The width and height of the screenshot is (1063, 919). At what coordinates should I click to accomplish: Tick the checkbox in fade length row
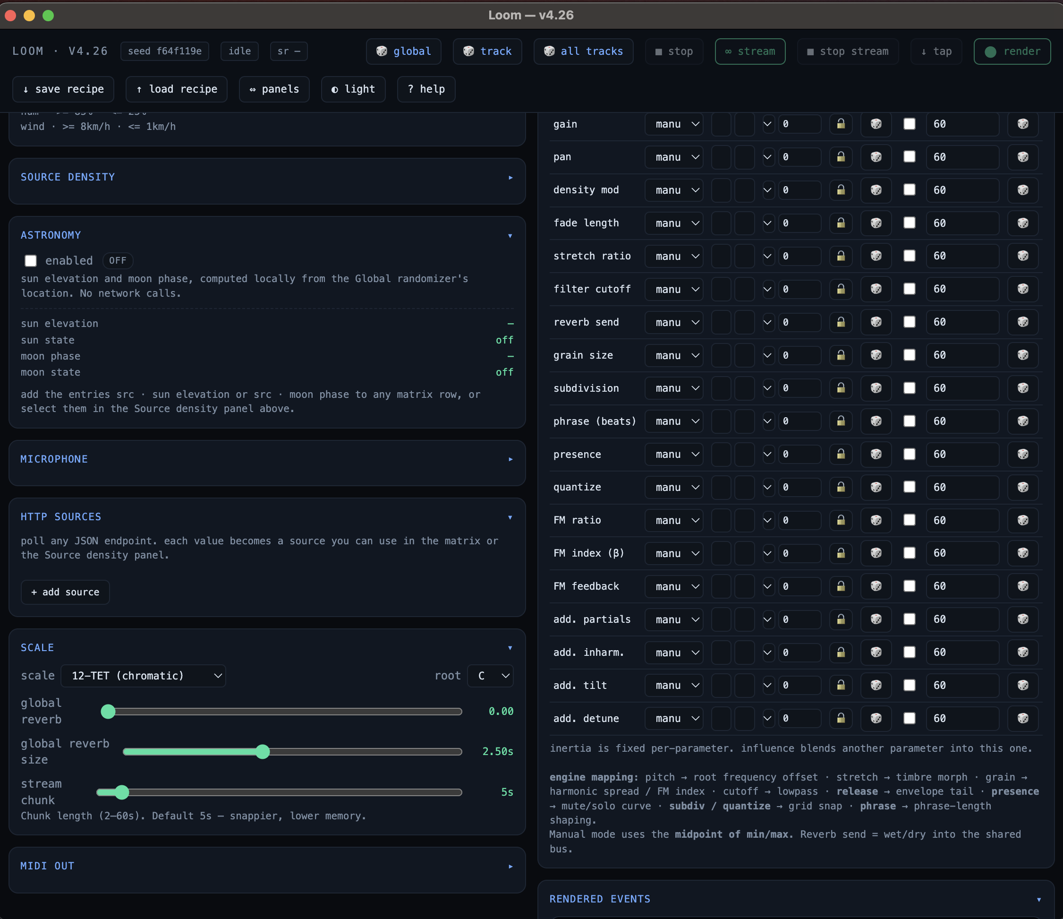(x=910, y=223)
